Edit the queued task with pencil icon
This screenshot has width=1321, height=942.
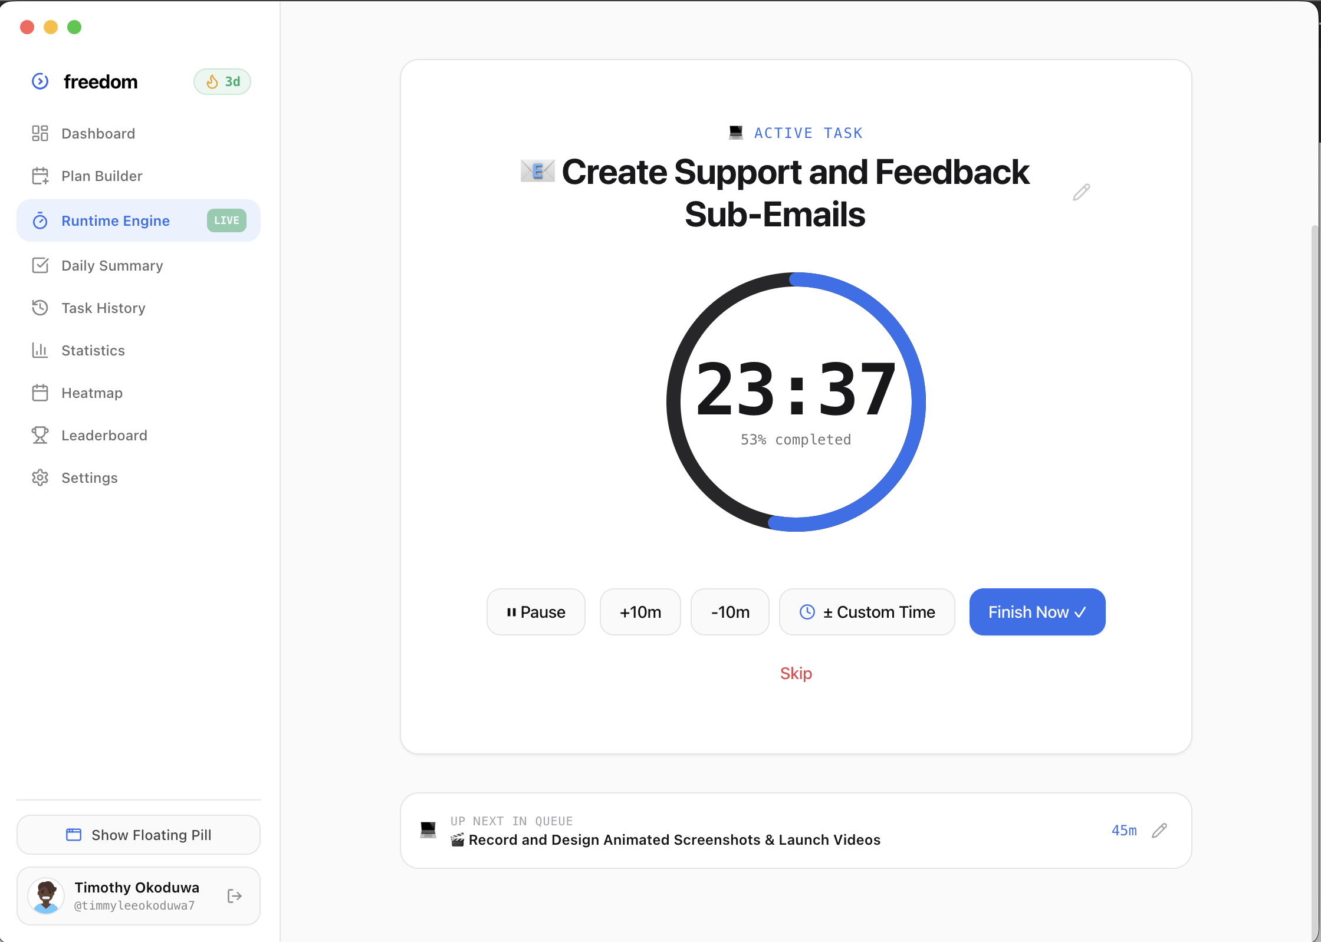1159,831
